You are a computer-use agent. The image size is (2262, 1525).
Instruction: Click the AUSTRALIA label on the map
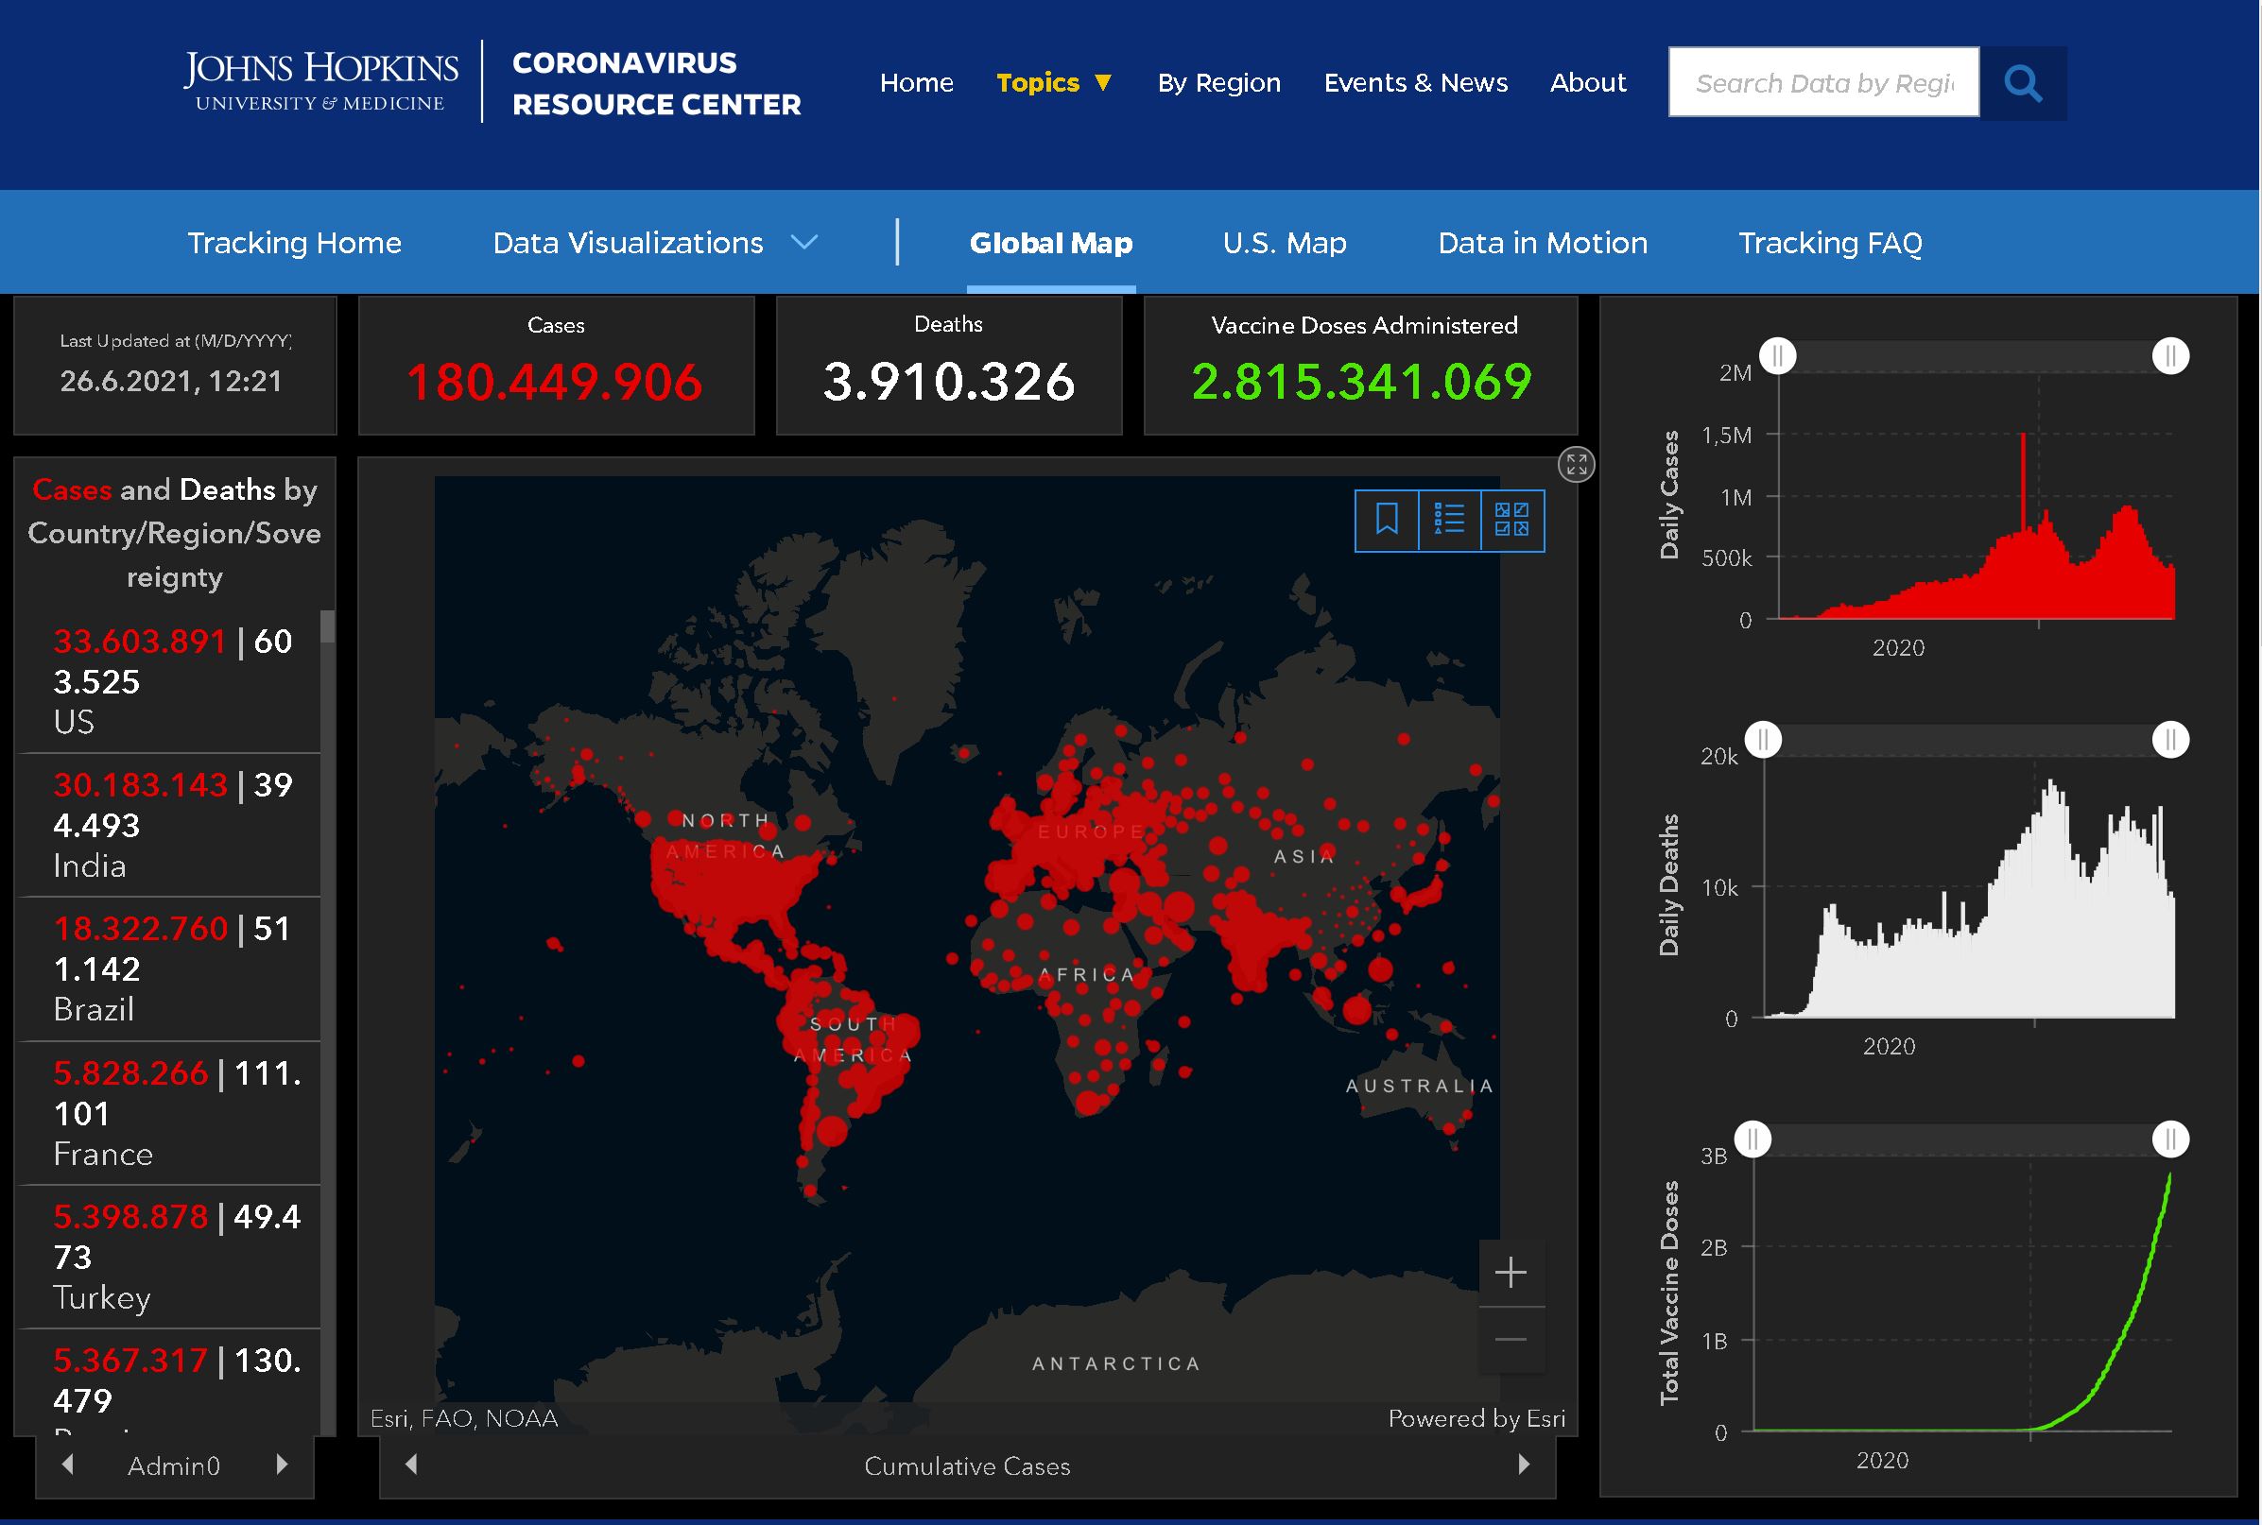[1419, 1086]
